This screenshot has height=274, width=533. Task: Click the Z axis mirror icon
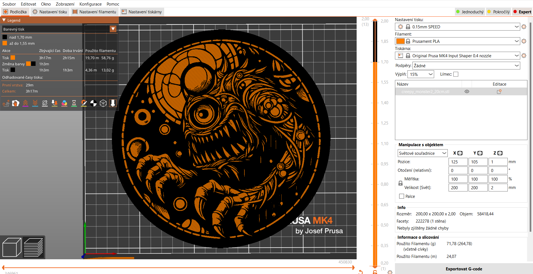[x=500, y=153]
